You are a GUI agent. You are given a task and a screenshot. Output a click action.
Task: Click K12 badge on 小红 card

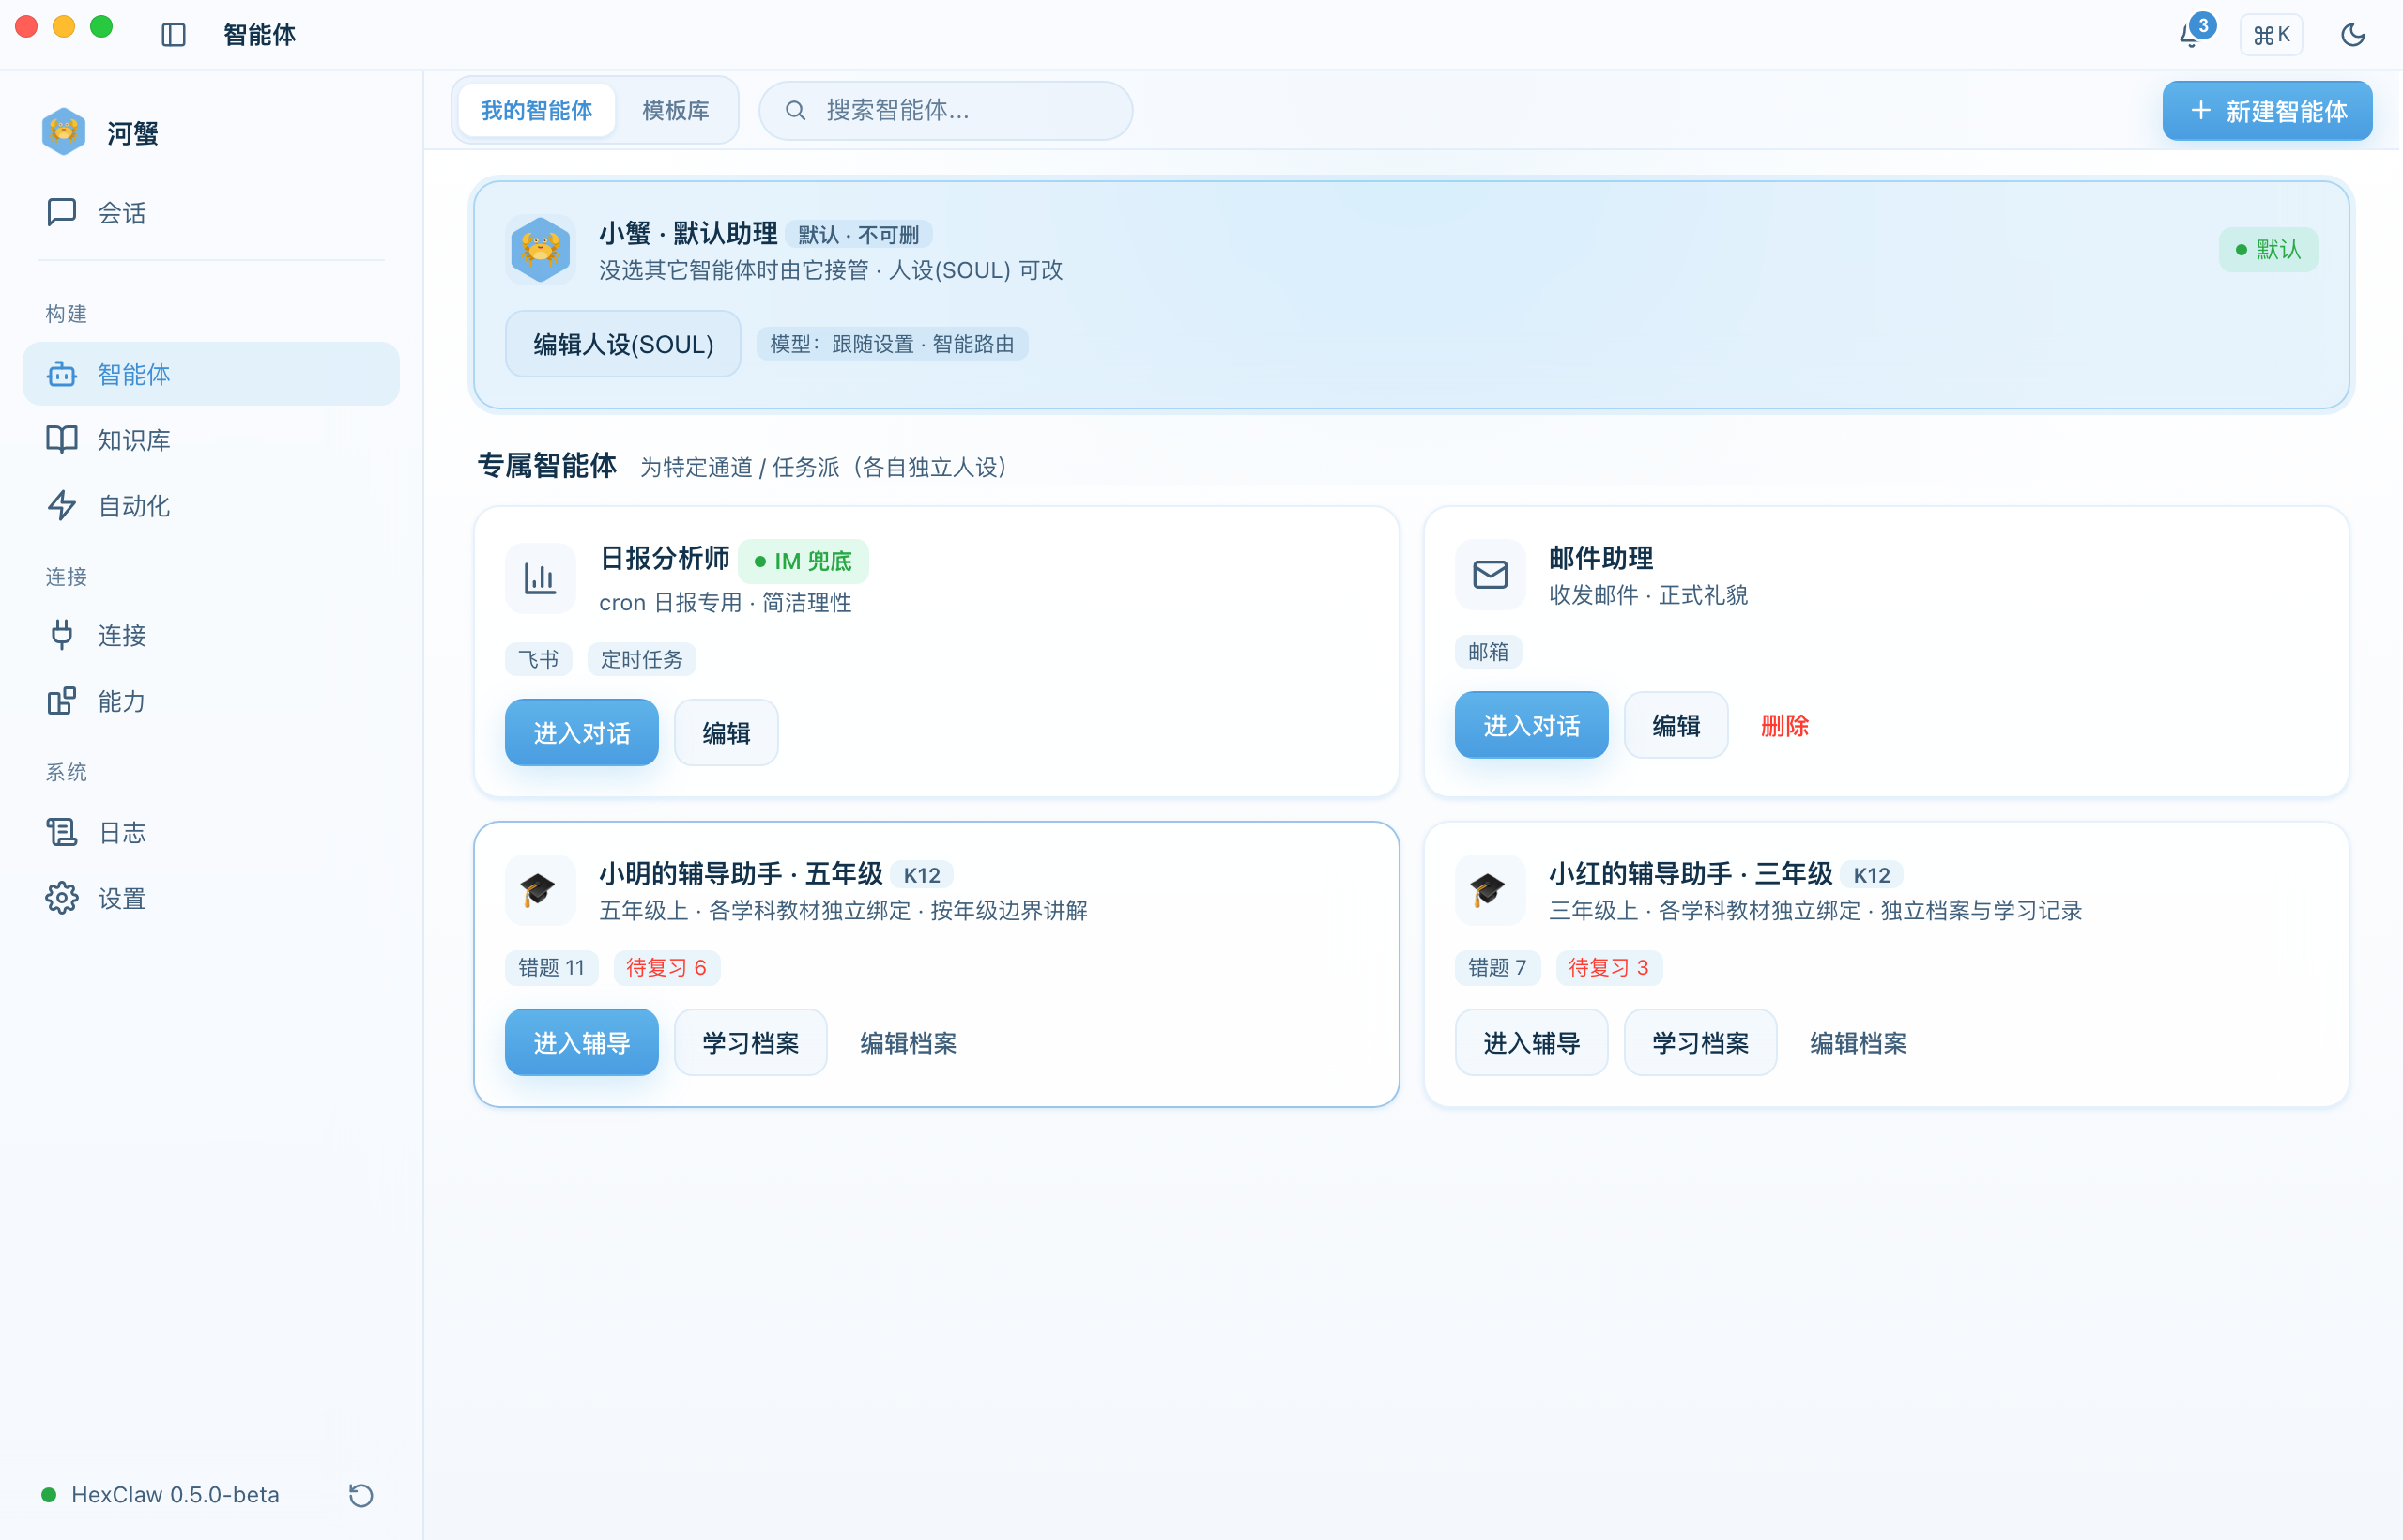coord(1871,875)
